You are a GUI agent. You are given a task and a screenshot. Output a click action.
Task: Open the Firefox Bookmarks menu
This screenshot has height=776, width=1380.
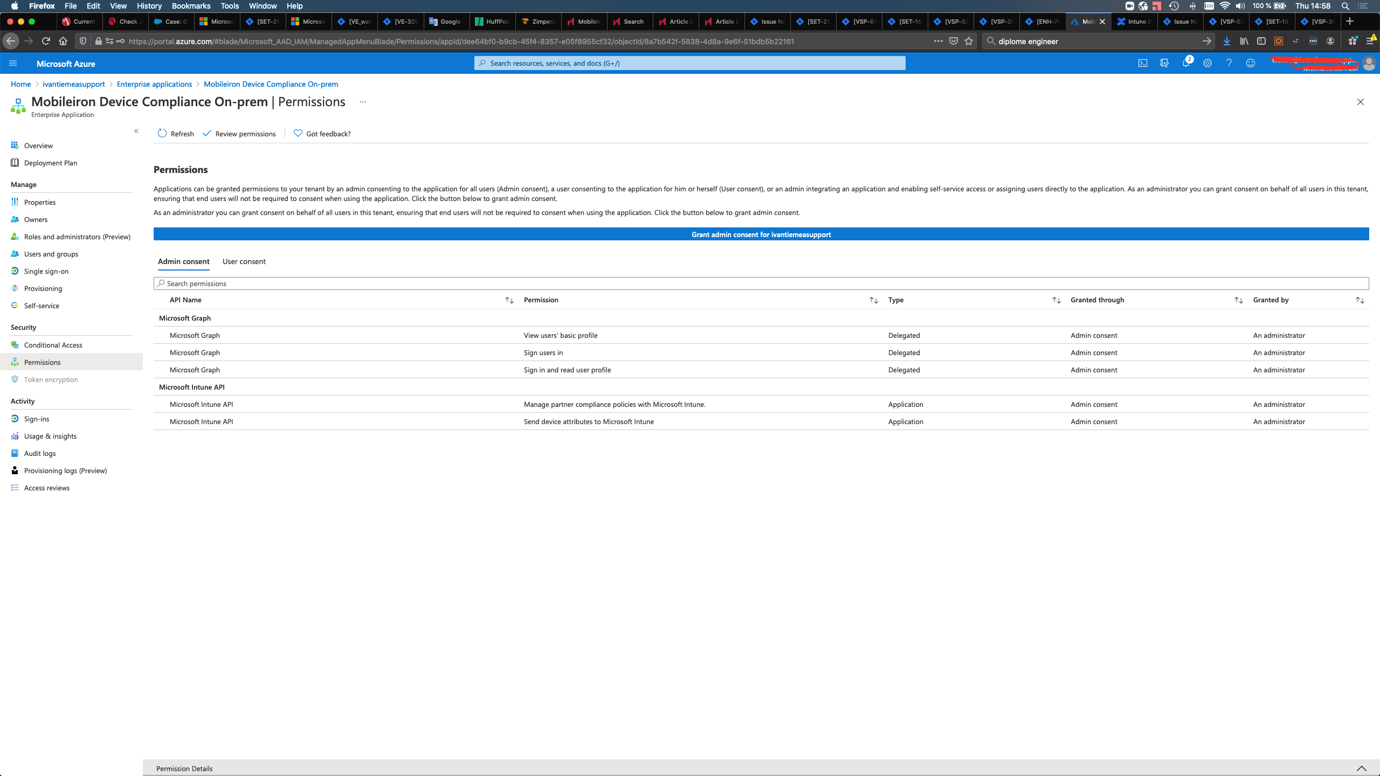point(191,6)
